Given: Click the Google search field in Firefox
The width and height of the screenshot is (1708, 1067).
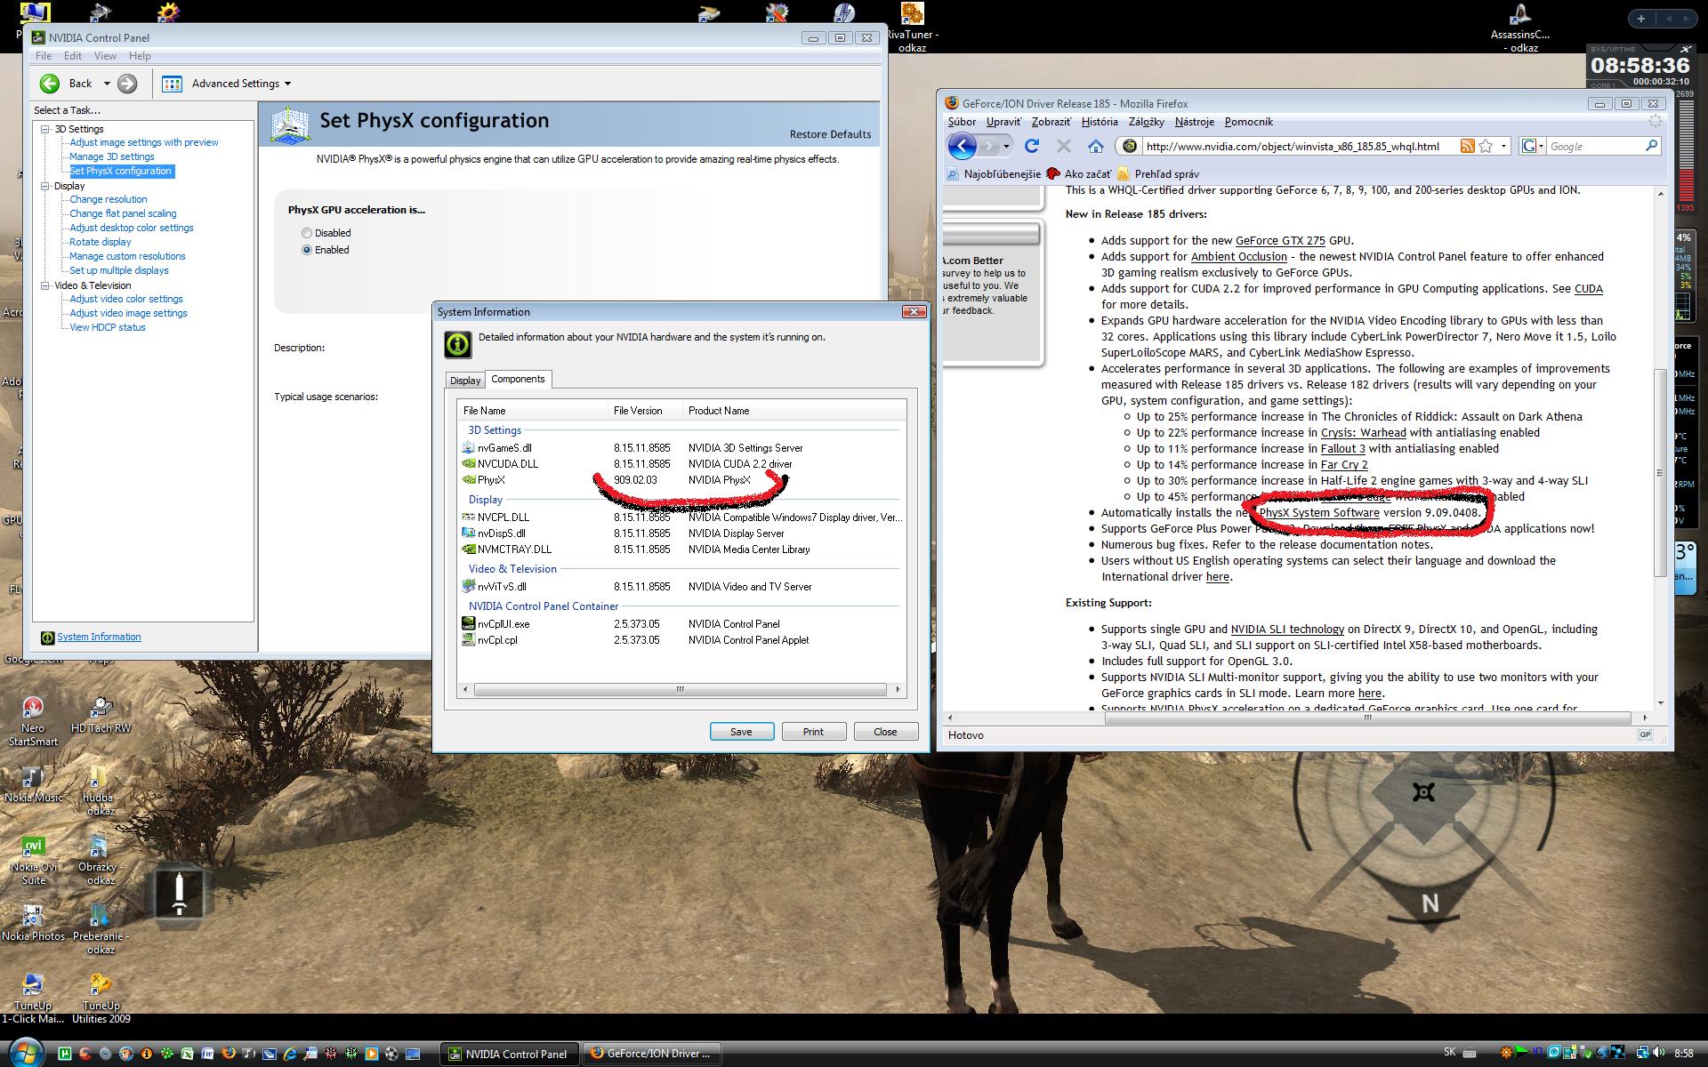Looking at the screenshot, I should click(x=1595, y=146).
